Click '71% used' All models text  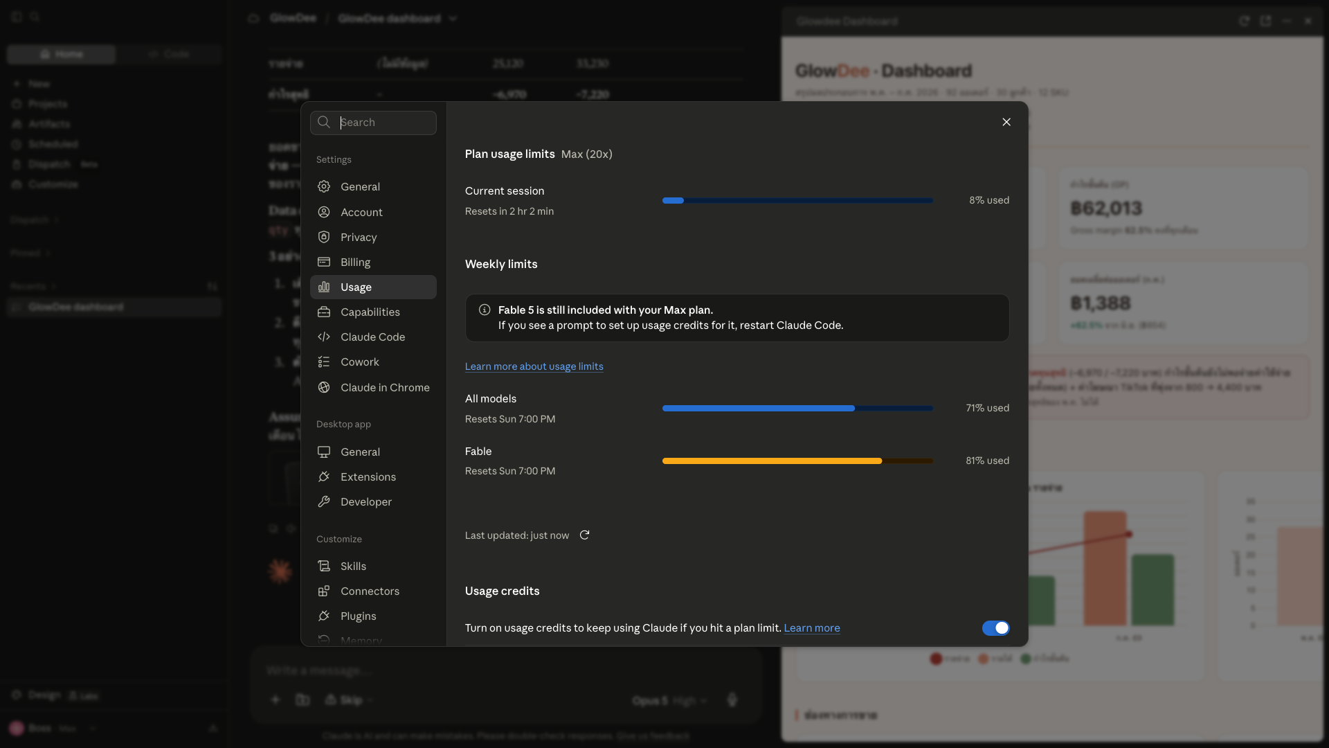988,408
